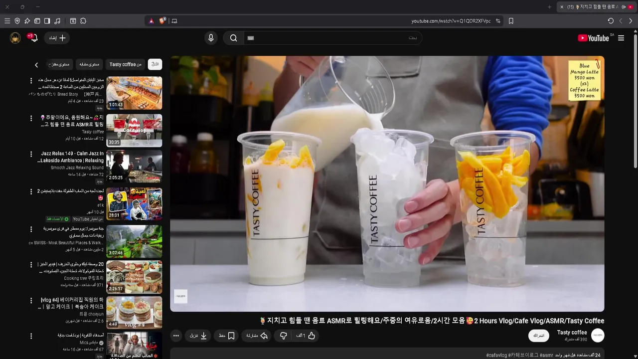This screenshot has height=359, width=638.
Task: Select the 'من Tasty coffee' filter chip
Action: pos(126,64)
